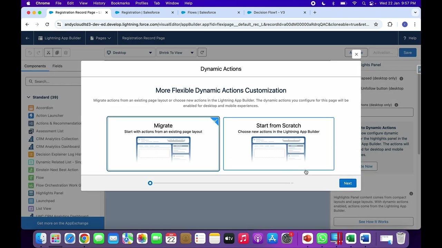Click the Highlights Panel component icon

point(31,193)
